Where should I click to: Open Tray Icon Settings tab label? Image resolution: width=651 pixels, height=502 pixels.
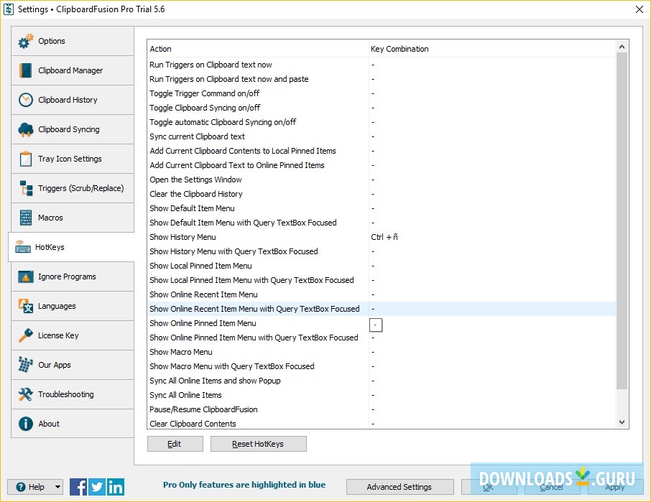point(70,159)
